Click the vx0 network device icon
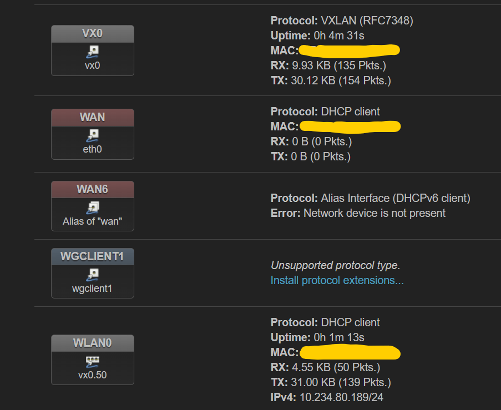This screenshot has height=410, width=501. click(93, 52)
